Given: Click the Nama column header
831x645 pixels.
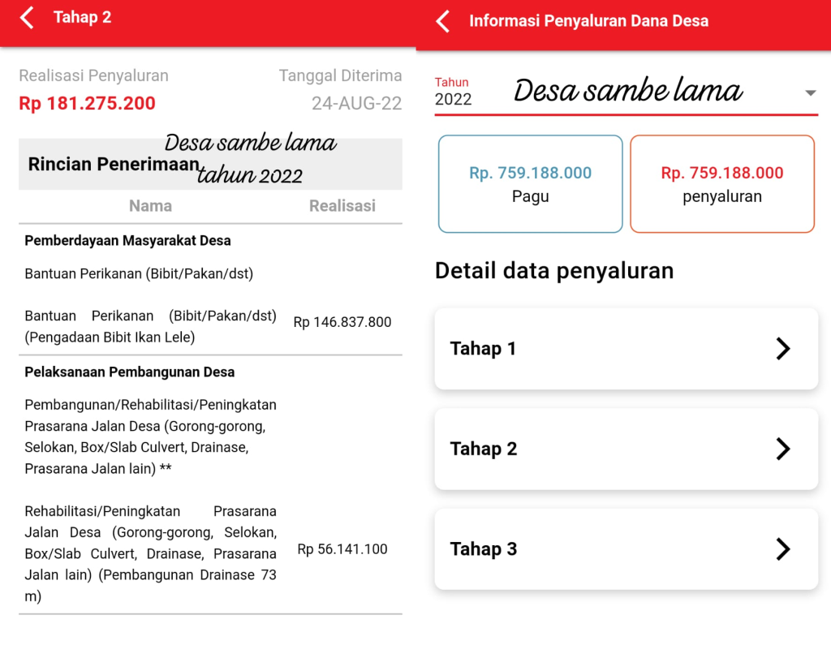Looking at the screenshot, I should [x=150, y=206].
